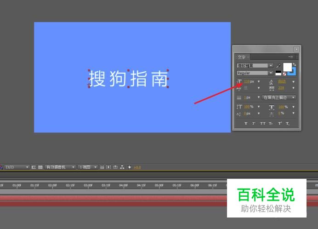Click the leading value 自动
The image size is (318, 229).
tap(282, 81)
